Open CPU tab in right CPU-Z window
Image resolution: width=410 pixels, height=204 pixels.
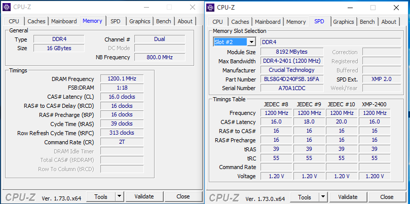217,22
